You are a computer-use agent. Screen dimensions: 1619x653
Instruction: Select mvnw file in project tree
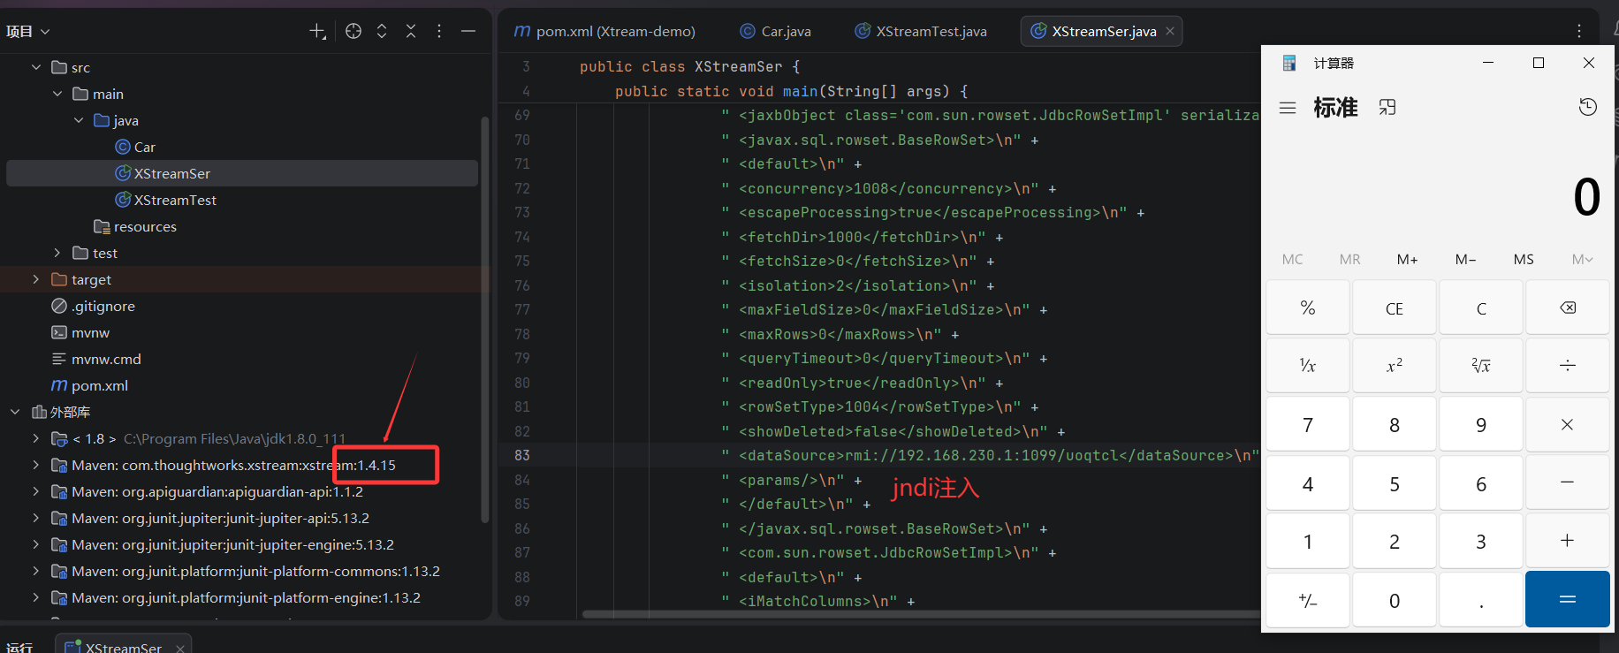point(80,332)
